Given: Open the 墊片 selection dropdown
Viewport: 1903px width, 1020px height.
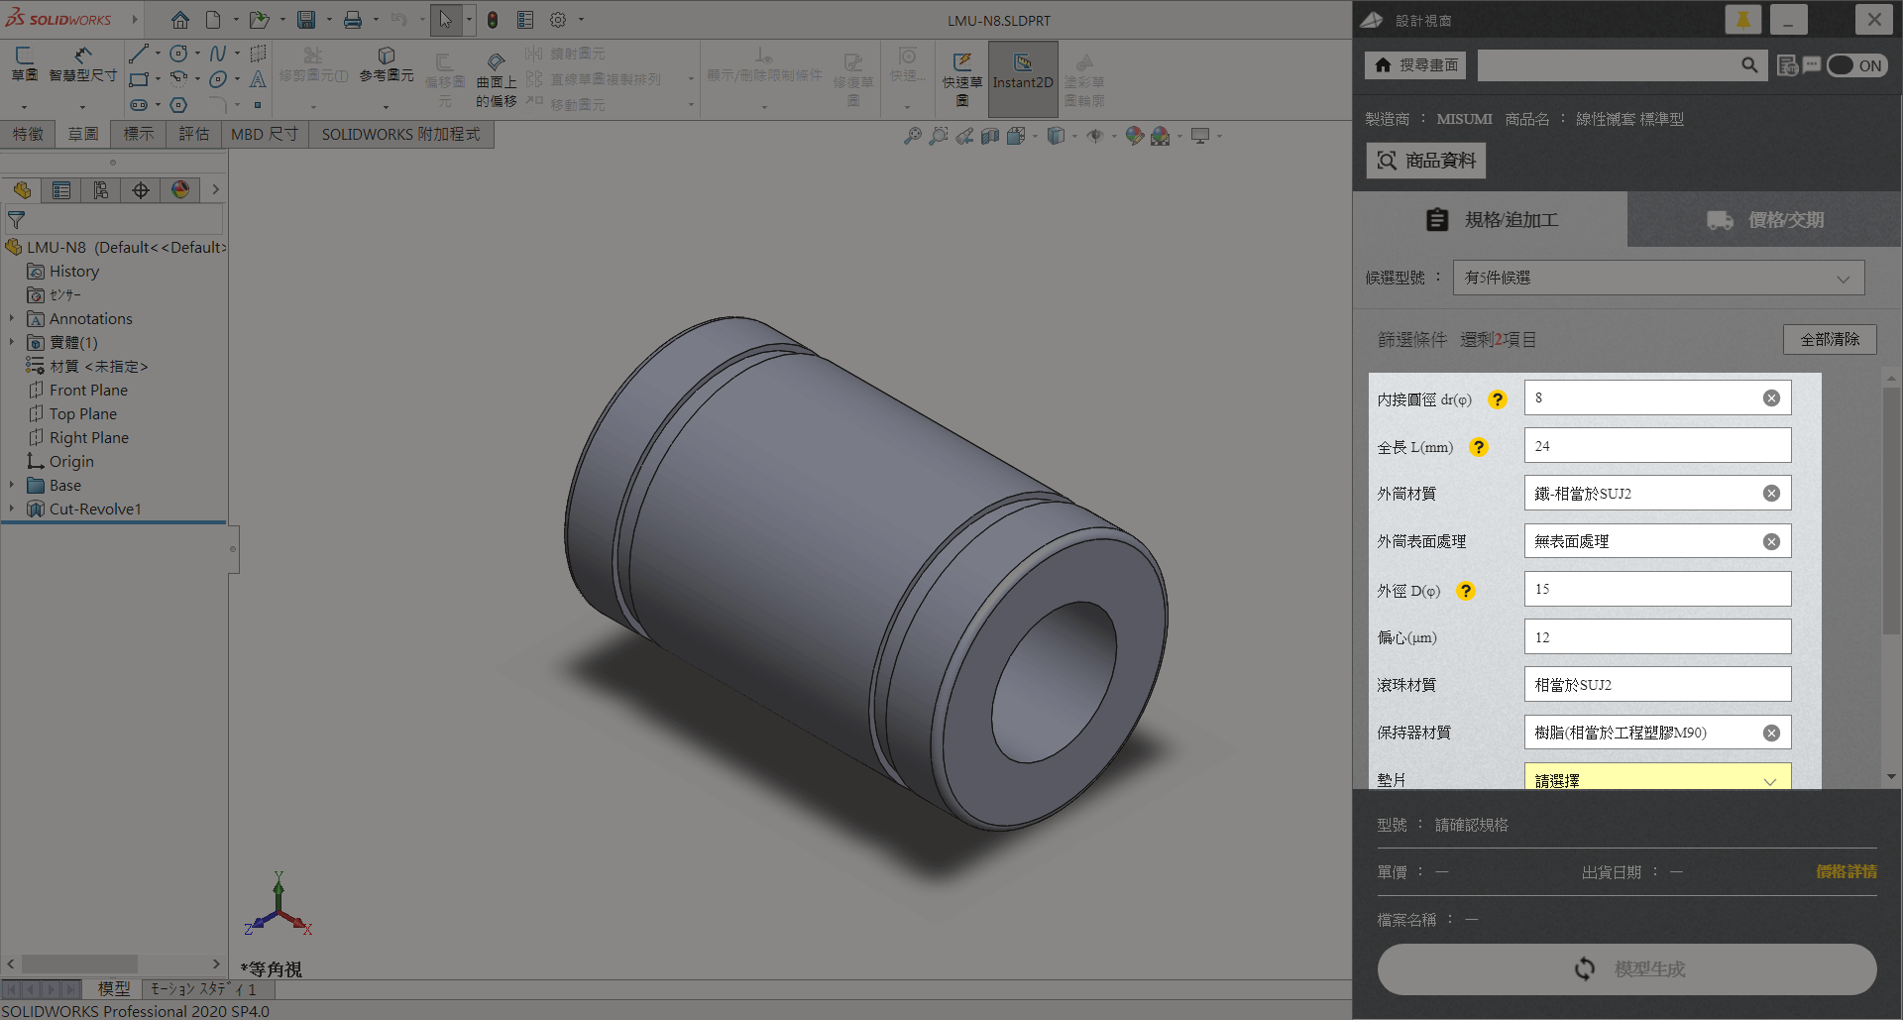Looking at the screenshot, I should point(1657,779).
